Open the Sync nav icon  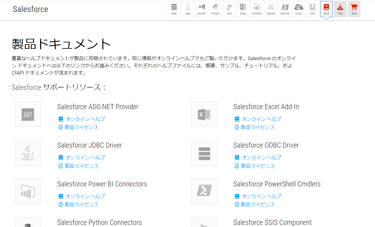(x=313, y=9)
